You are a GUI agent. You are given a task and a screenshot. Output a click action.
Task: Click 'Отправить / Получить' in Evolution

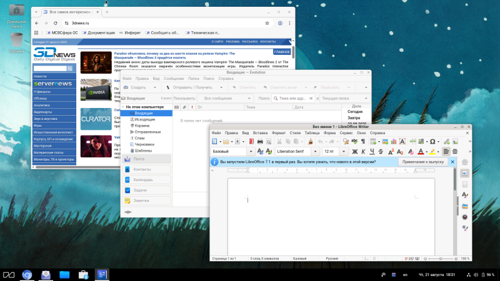tap(192, 87)
